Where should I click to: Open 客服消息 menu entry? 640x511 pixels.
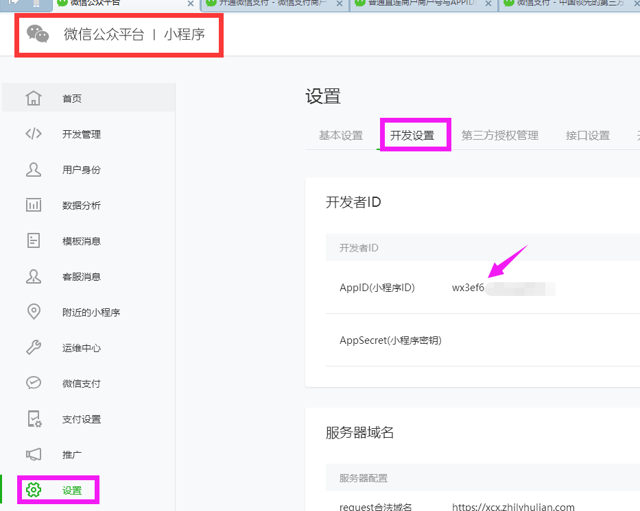pyautogui.click(x=81, y=277)
